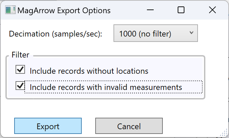
Task: Close the MagArrow Export Options dialog
Action: 212,10
